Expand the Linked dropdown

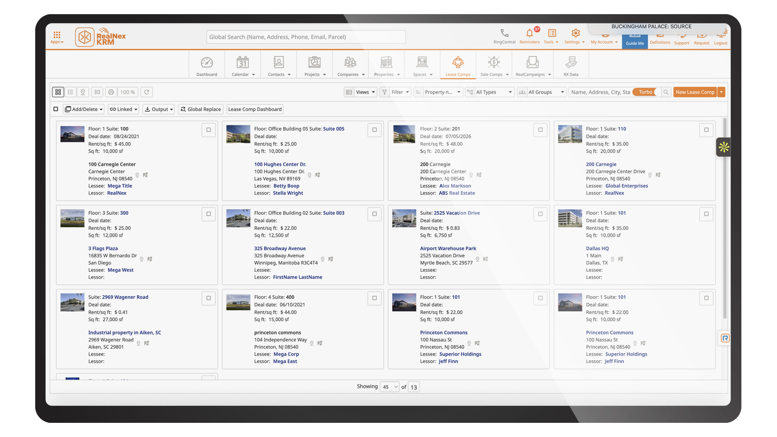pos(123,109)
